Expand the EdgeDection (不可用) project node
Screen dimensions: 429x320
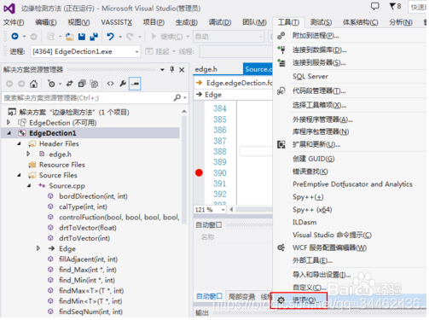[x=9, y=122]
